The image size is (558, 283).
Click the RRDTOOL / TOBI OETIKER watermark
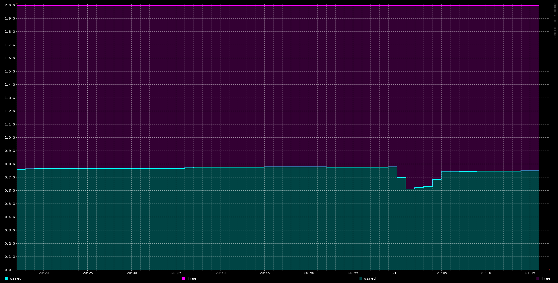tap(554, 20)
